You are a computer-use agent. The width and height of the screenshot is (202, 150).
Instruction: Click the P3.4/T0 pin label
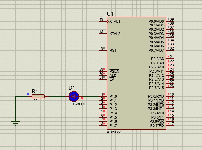(x=157, y=113)
